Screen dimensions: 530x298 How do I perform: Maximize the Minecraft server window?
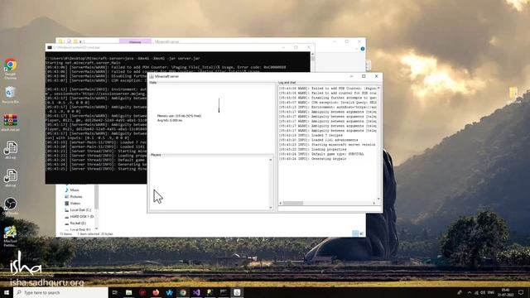(x=364, y=76)
